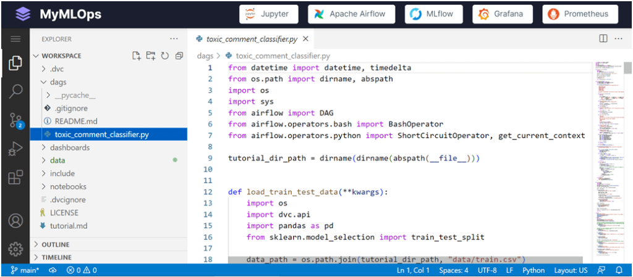Open the Extensions view icon

(15, 178)
